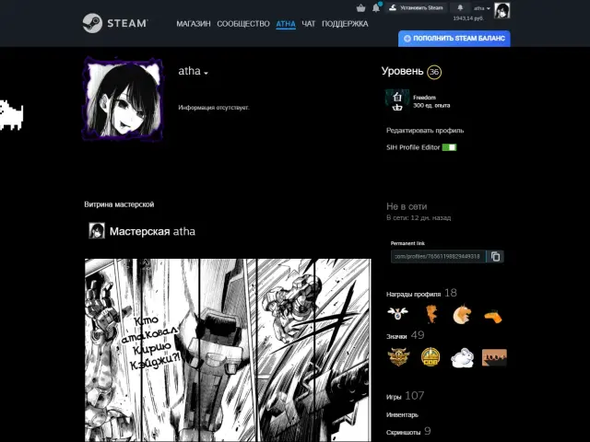The image size is (590, 442).
Task: View the winged profile award icon
Action: tap(397, 315)
